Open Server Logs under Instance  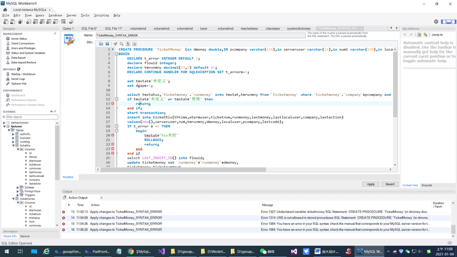[x=18, y=79]
